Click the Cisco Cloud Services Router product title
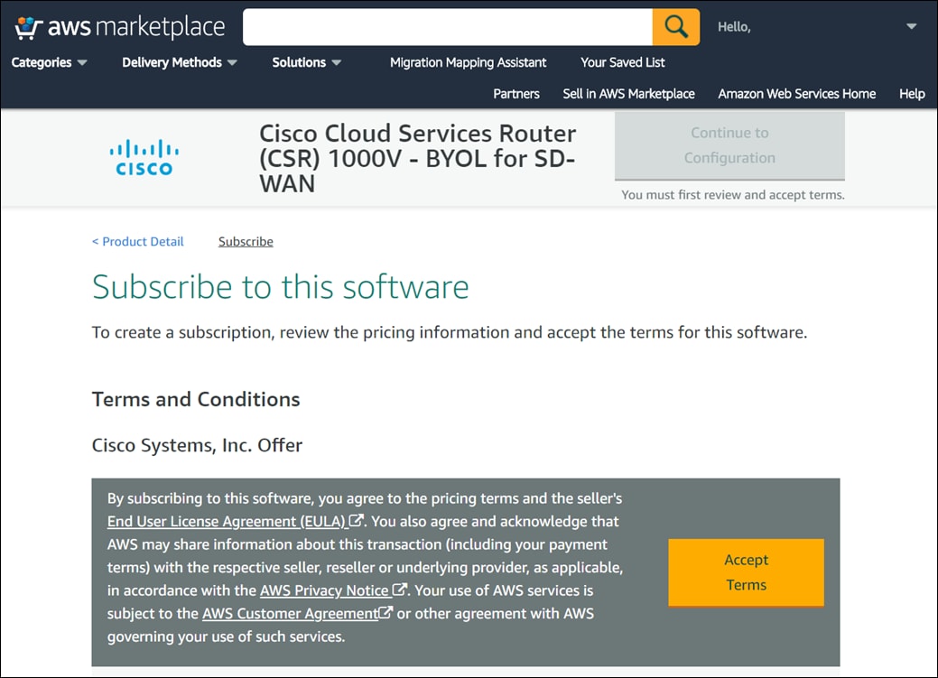Screen dimensions: 938x678 pyautogui.click(x=418, y=159)
